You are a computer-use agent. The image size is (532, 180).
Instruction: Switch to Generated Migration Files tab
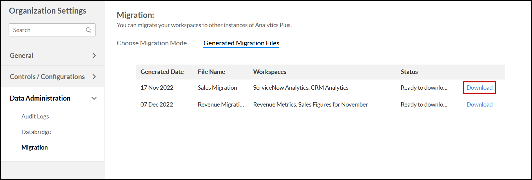[x=241, y=43]
